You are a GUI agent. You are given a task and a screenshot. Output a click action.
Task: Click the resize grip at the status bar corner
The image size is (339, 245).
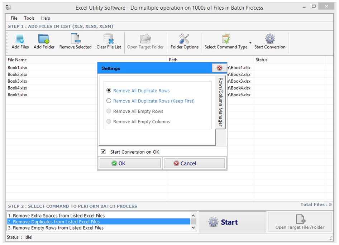pos(331,238)
